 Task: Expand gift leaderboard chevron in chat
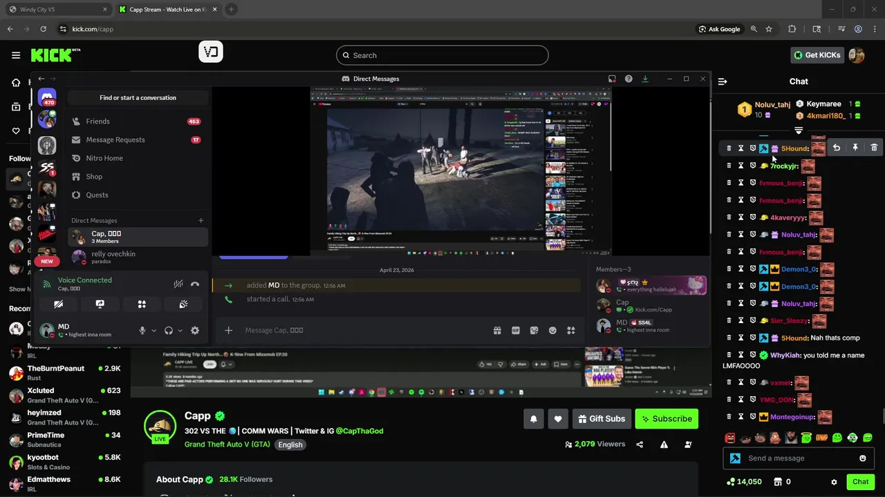point(799,130)
